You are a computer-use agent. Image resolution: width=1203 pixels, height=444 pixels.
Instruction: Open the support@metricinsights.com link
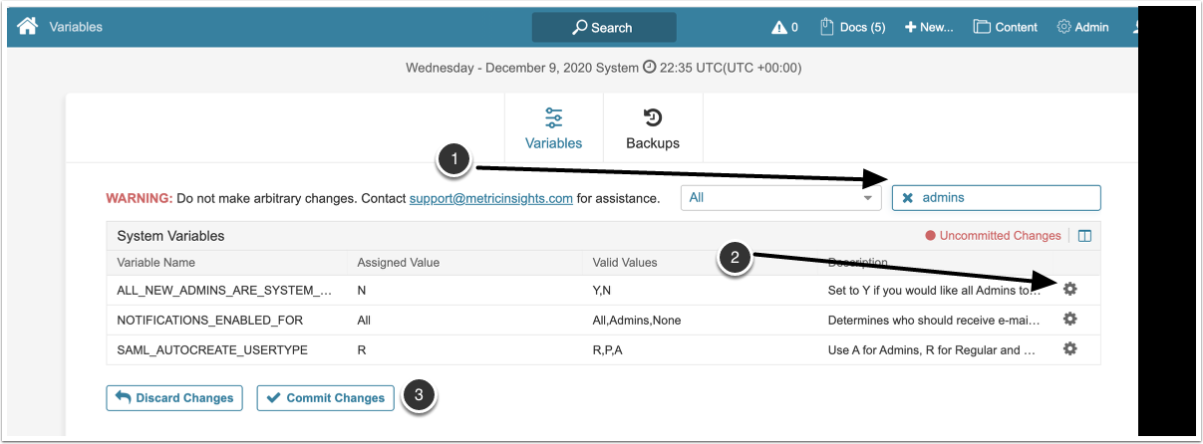click(490, 198)
